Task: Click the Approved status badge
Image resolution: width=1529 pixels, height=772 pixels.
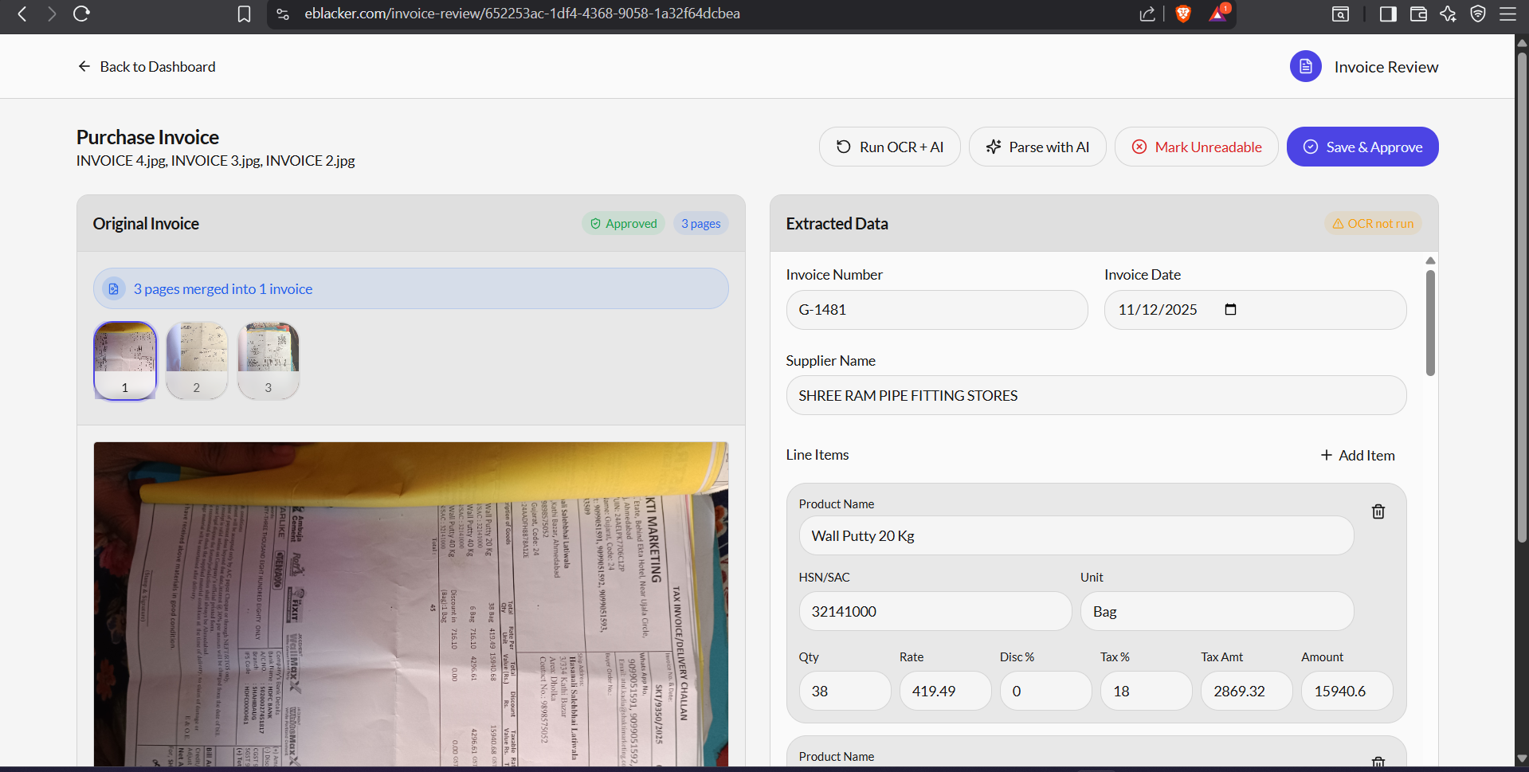Action: 623,224
